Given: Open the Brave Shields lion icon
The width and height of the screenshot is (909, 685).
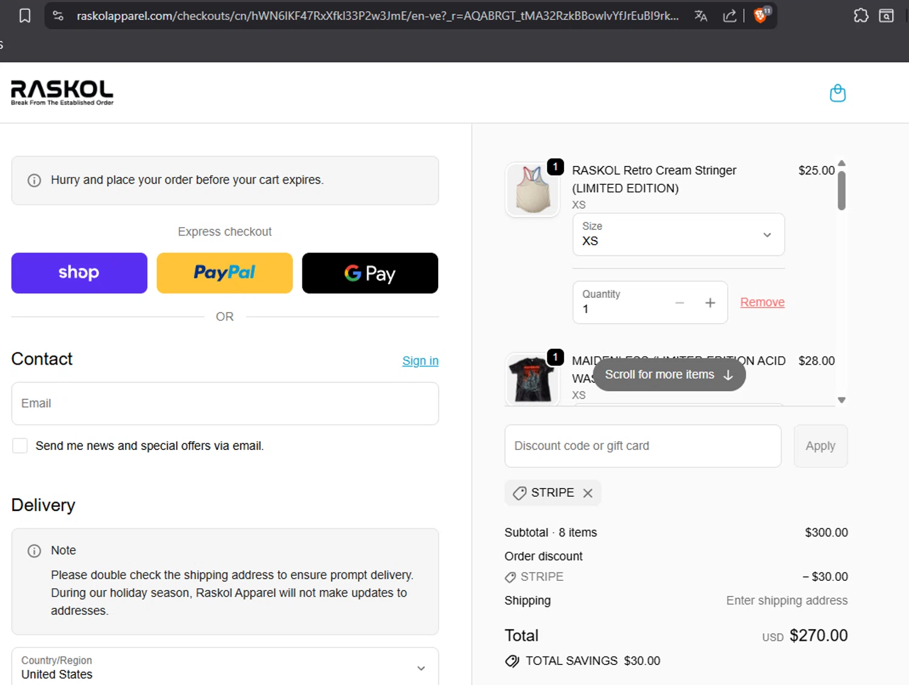Looking at the screenshot, I should (761, 15).
